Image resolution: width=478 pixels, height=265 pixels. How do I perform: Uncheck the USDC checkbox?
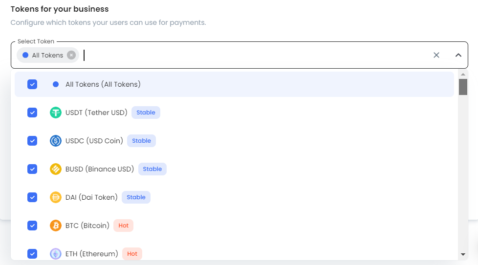click(32, 141)
